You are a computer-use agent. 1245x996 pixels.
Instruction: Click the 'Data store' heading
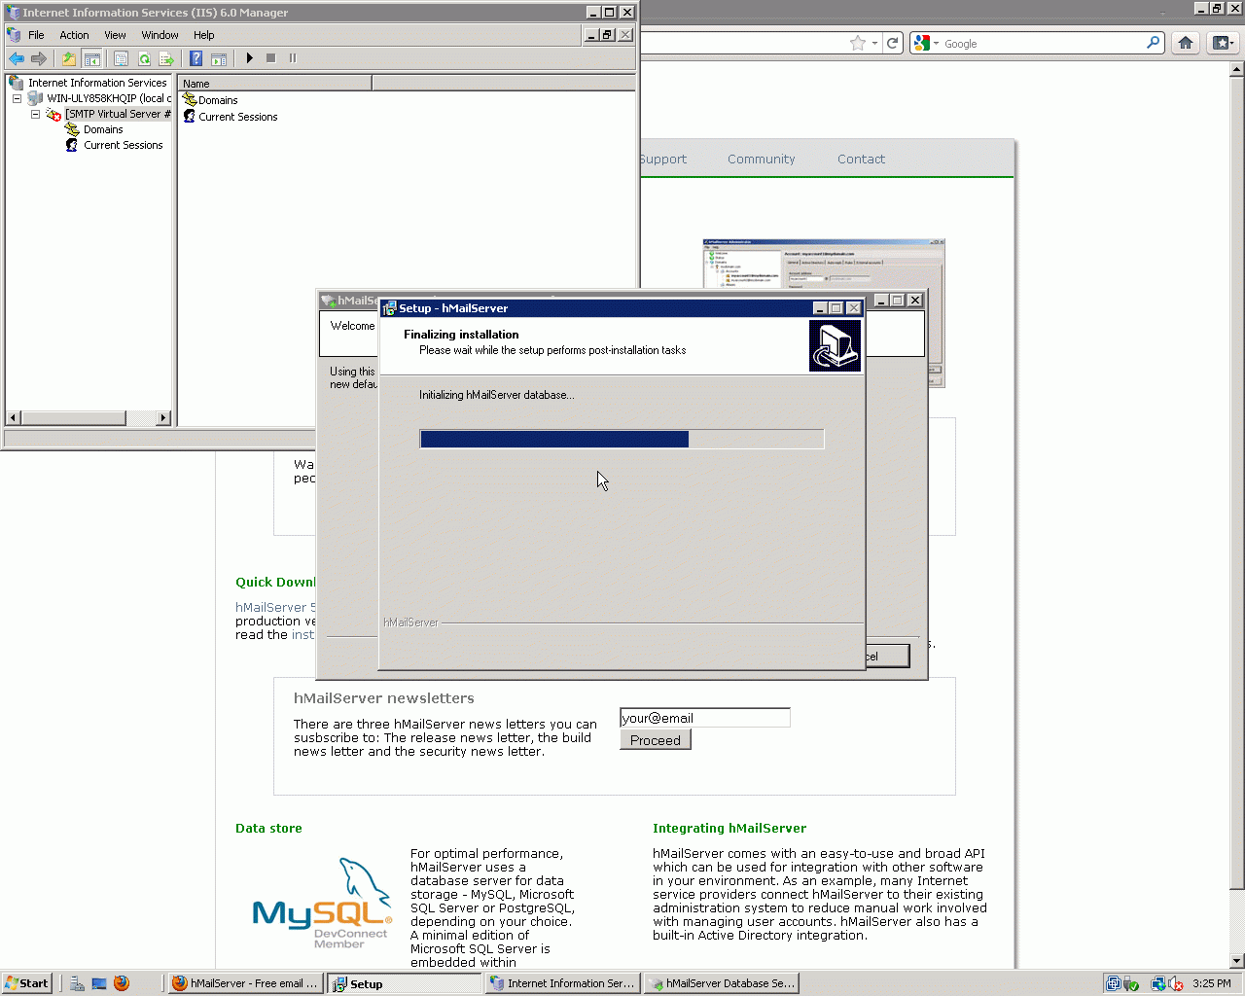point(268,828)
